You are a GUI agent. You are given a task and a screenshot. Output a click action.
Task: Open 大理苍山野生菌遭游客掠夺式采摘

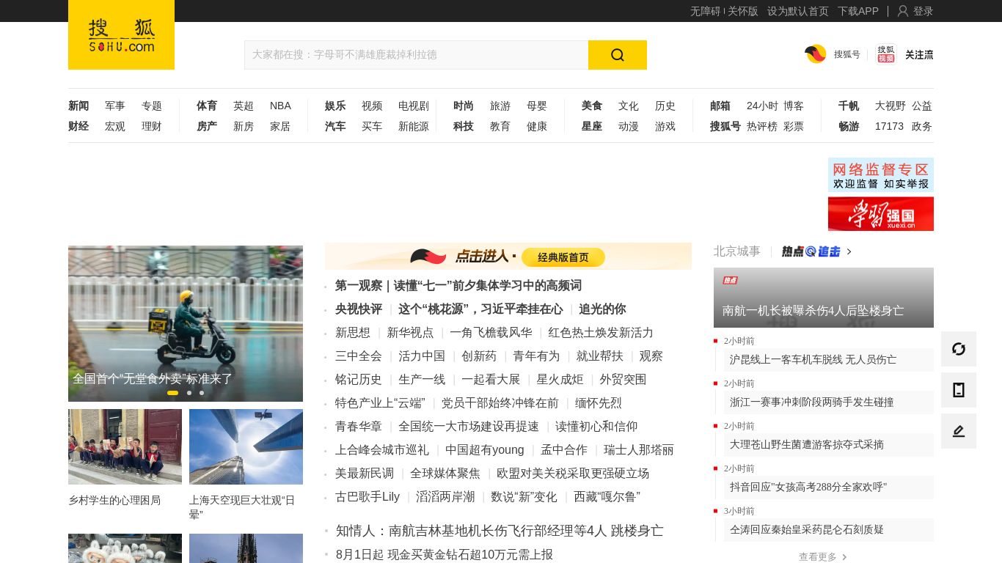(x=829, y=444)
